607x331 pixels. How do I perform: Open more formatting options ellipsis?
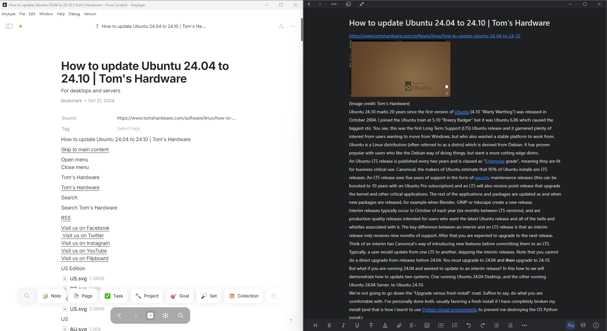[x=524, y=325]
